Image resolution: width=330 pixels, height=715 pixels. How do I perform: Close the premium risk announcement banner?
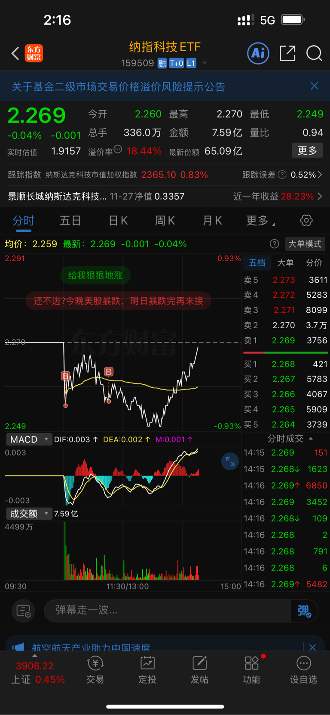tap(315, 86)
